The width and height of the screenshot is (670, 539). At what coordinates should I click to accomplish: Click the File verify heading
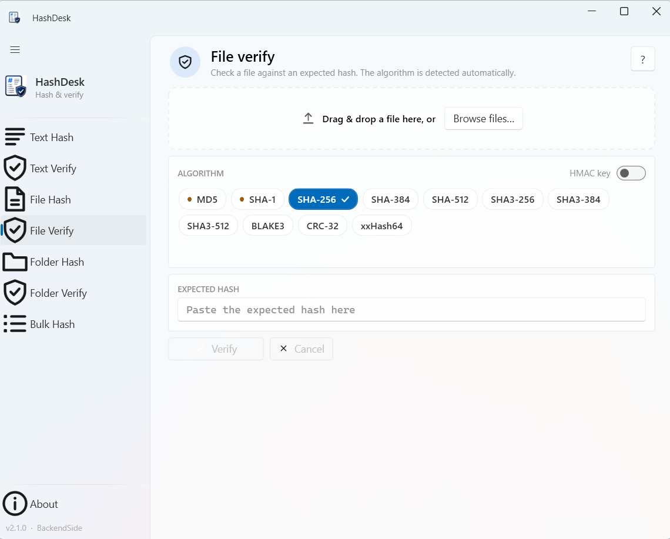coord(243,56)
